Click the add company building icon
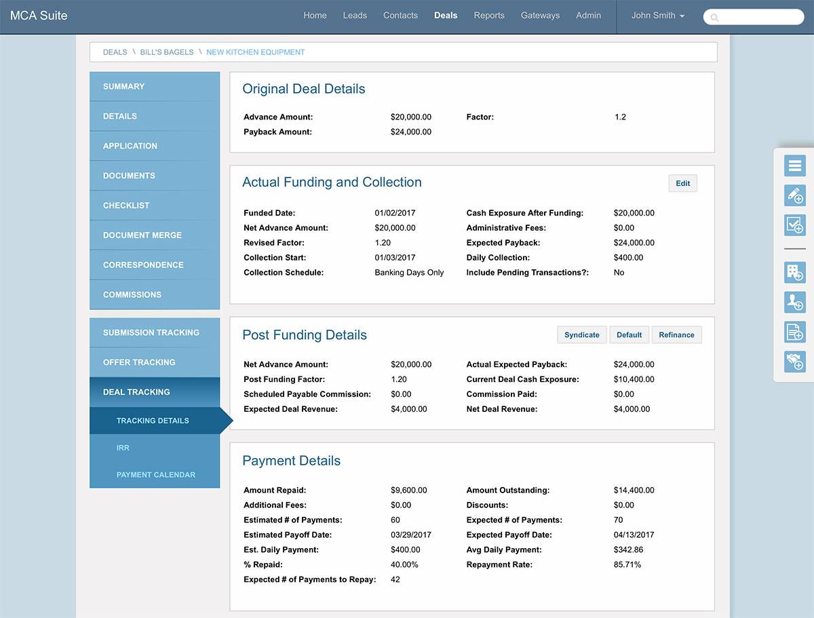The width and height of the screenshot is (814, 618). pos(795,272)
